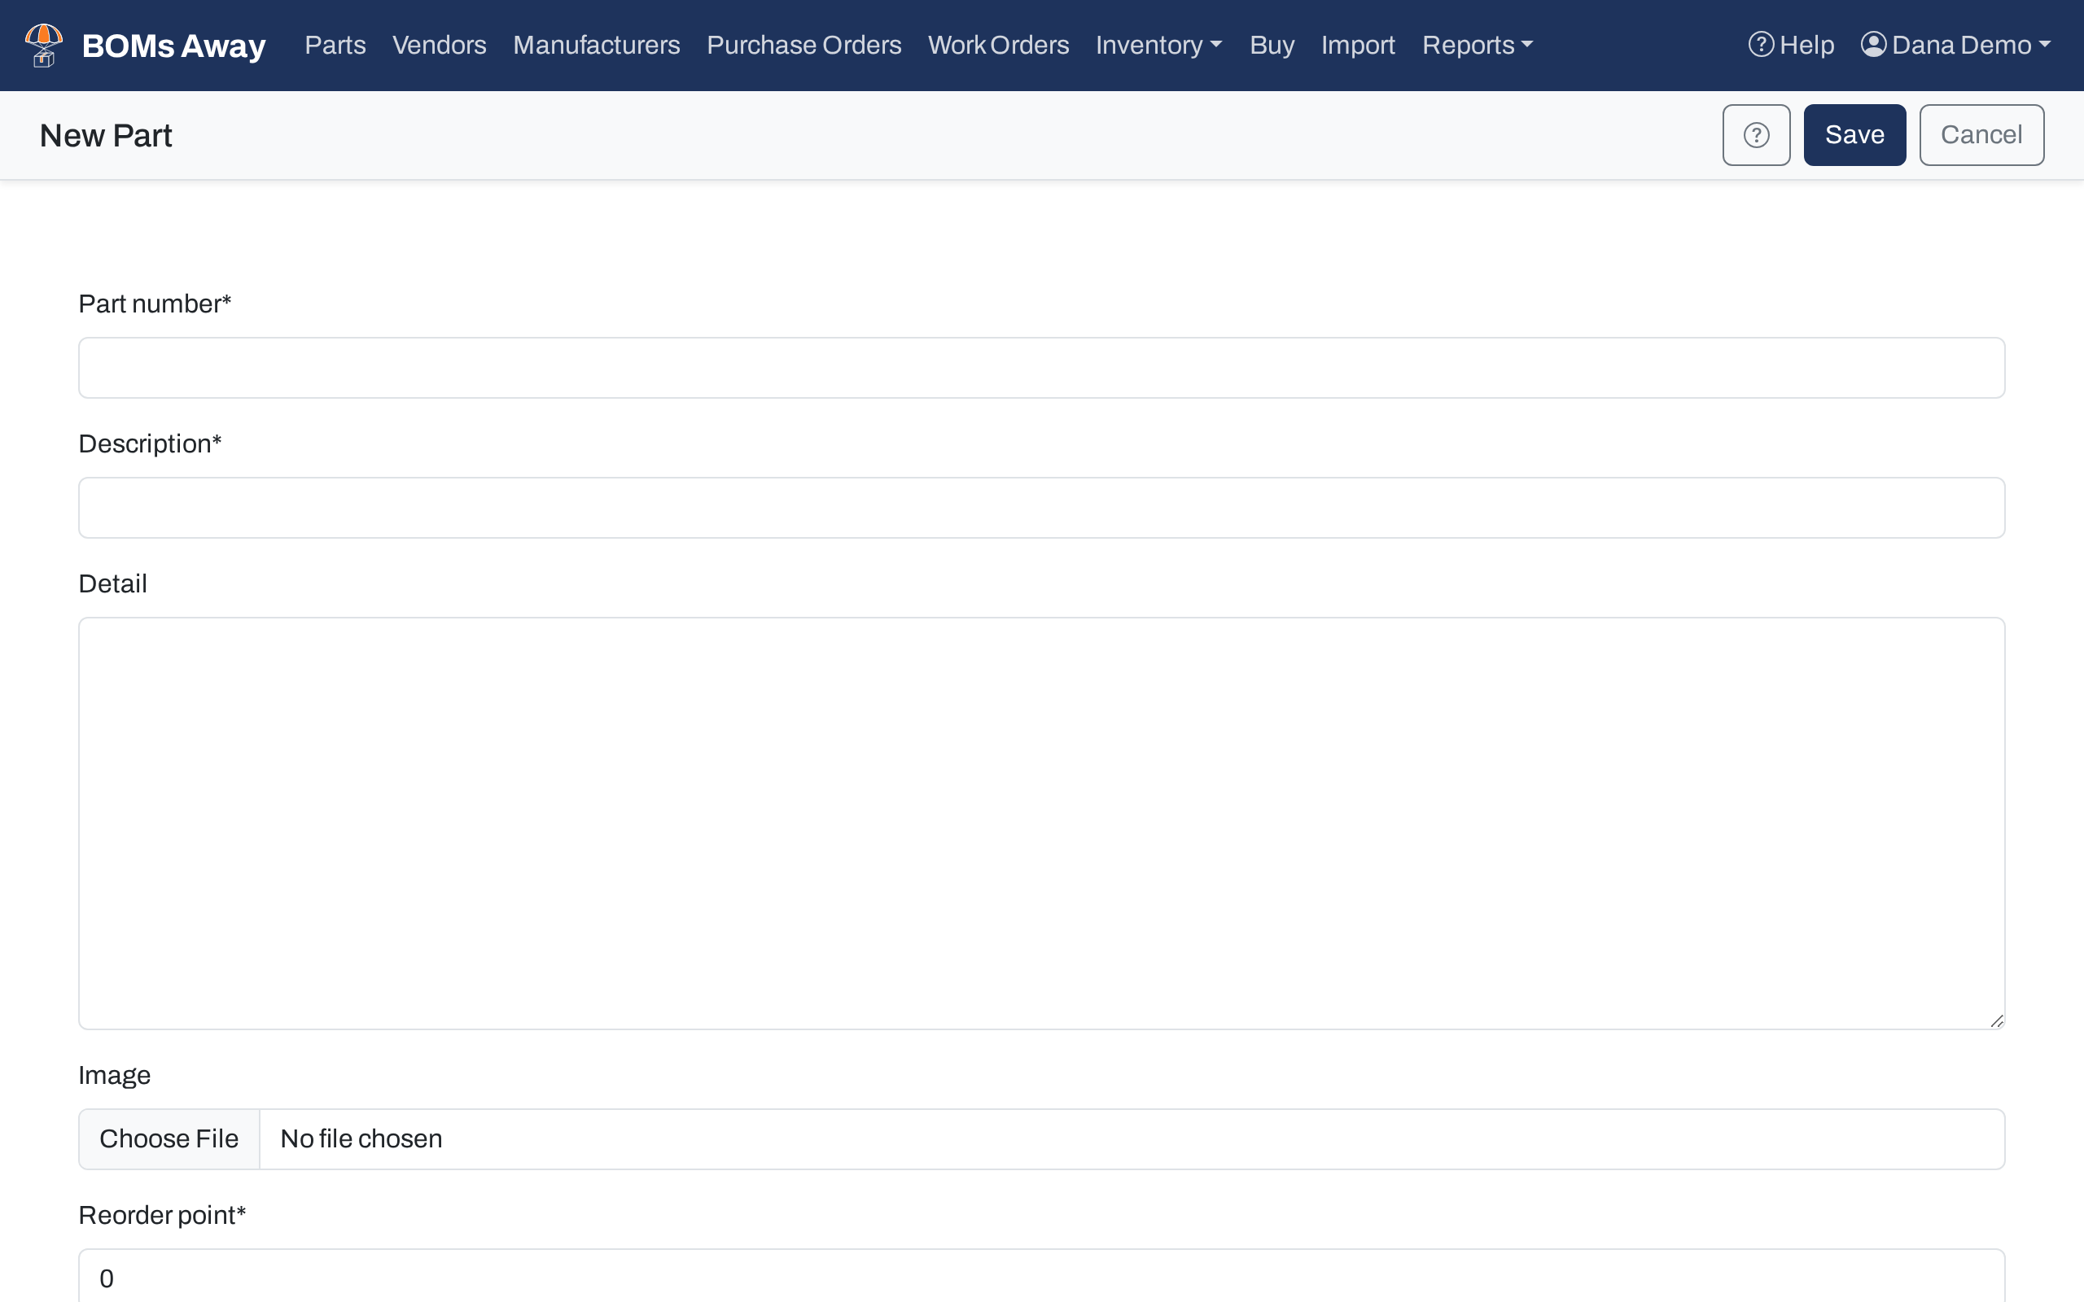Navigate to Manufacturers
The image size is (2084, 1302).
[x=596, y=45]
